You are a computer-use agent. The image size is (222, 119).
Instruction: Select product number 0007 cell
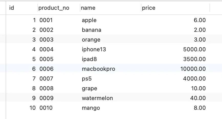point(46,79)
